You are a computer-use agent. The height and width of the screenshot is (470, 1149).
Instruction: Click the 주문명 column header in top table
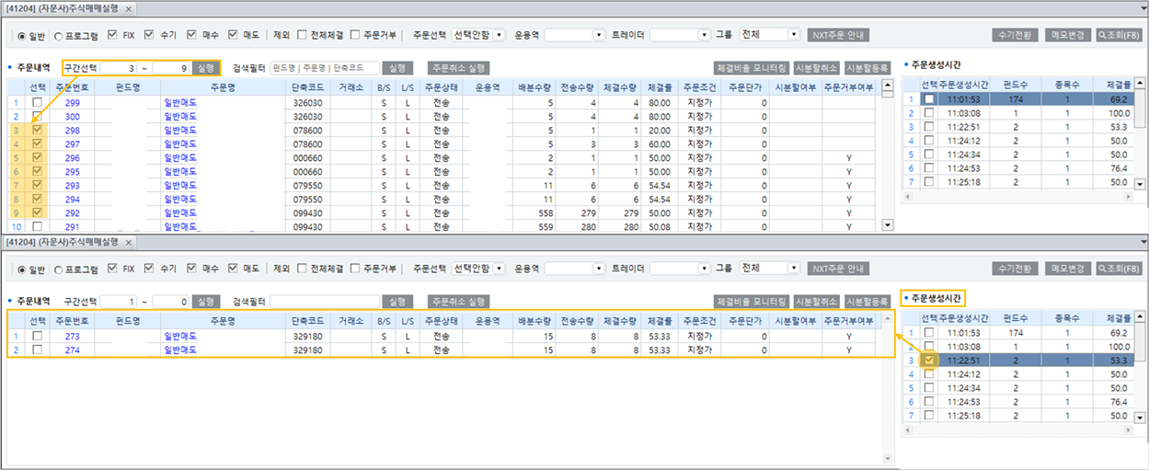223,88
